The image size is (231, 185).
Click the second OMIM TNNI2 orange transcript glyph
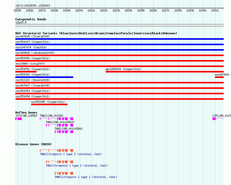coord(59,162)
